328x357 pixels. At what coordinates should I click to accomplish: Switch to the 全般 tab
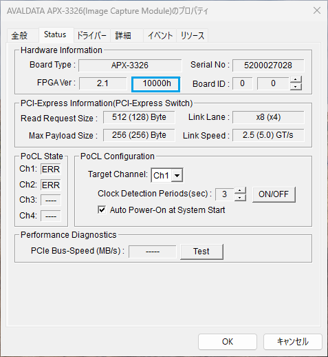(23, 36)
